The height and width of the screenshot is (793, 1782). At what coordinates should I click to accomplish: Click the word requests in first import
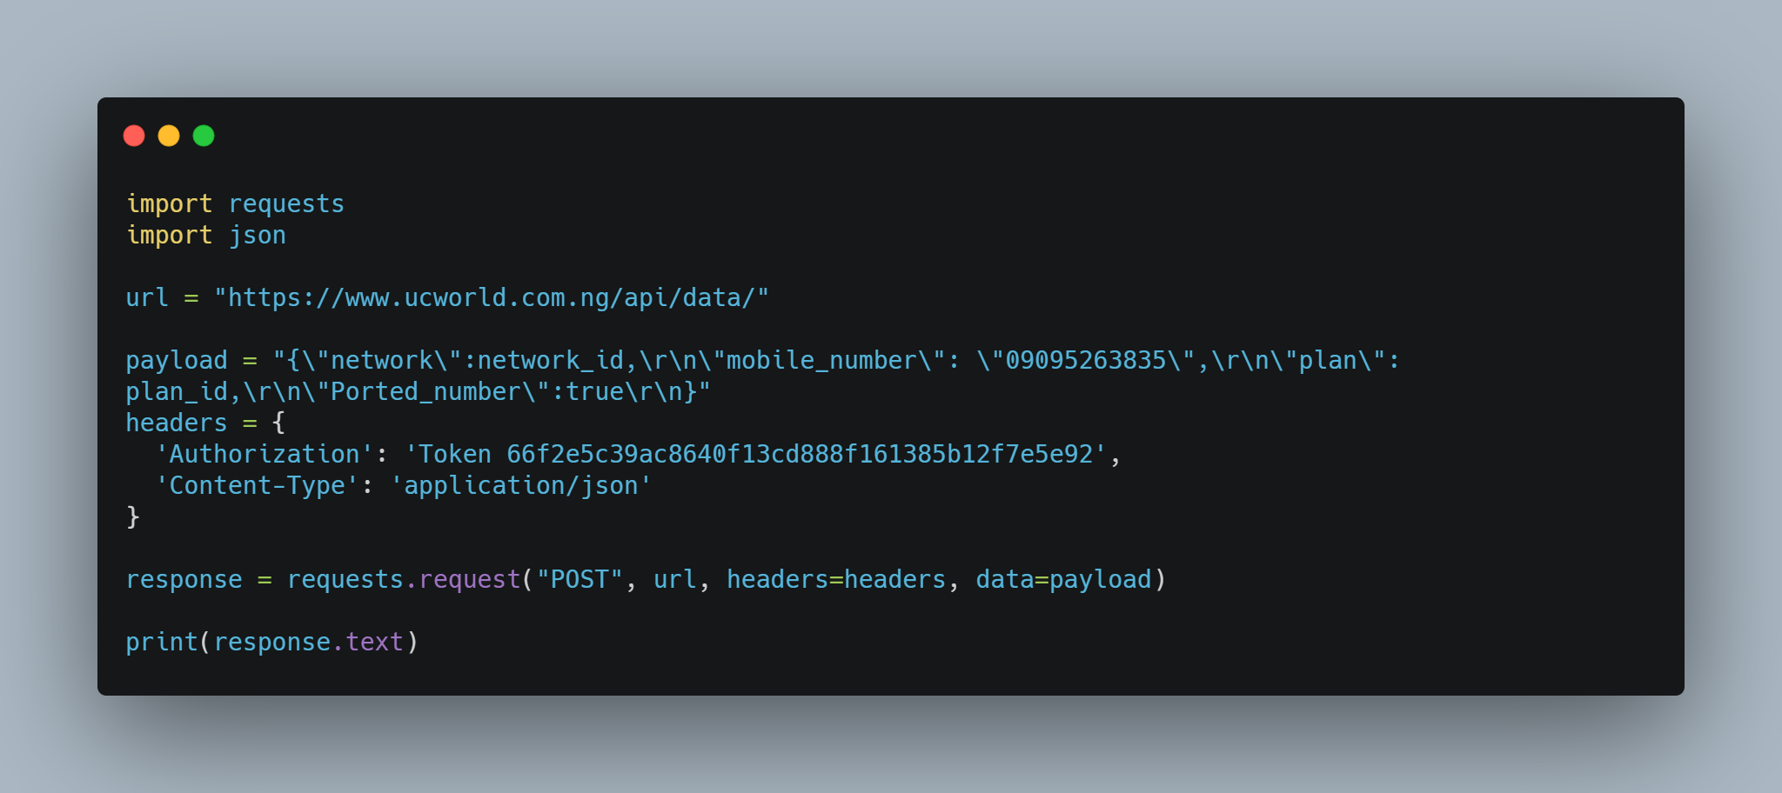286,204
